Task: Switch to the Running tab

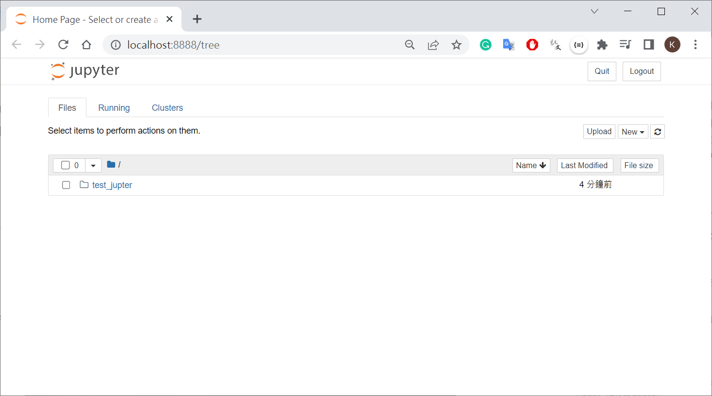Action: pyautogui.click(x=114, y=108)
